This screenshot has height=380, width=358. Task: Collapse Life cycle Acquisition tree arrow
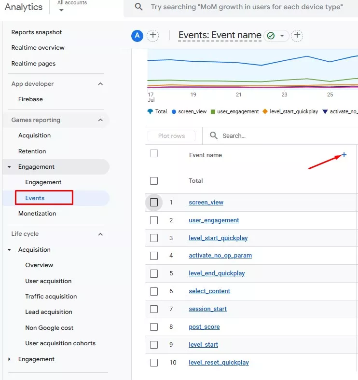point(9,250)
